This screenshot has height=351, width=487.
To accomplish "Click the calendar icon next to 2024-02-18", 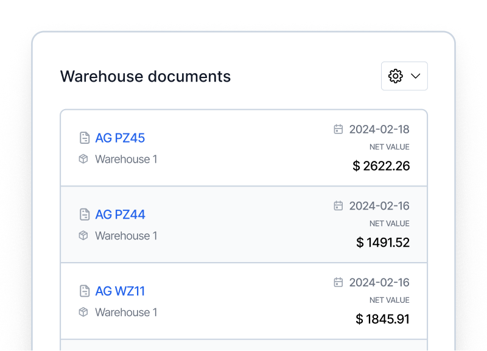I will 338,129.
